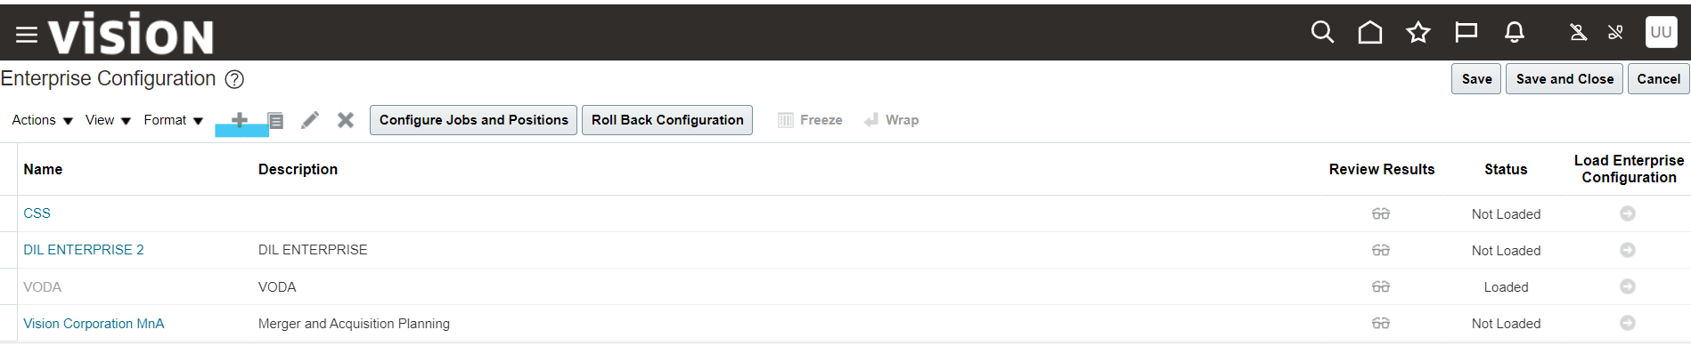Go to the Home icon
The height and width of the screenshot is (362, 1691).
[1369, 33]
